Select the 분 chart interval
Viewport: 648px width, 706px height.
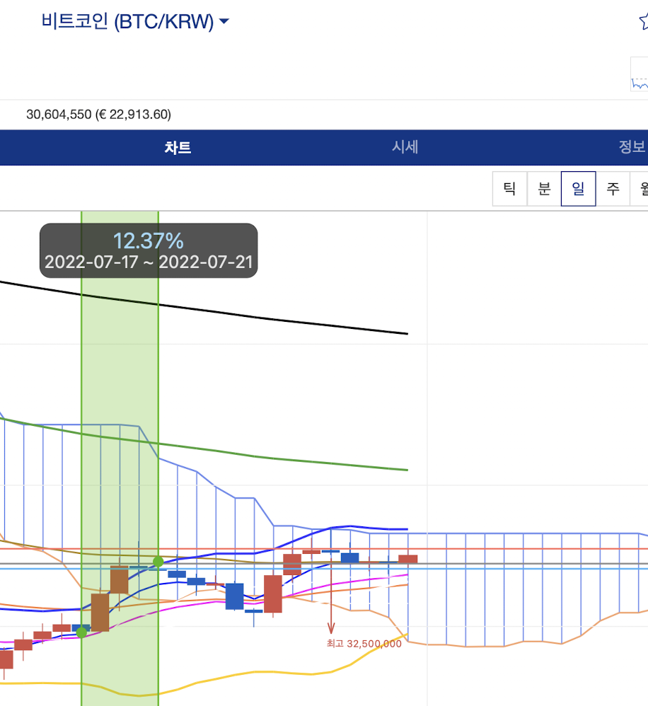pos(544,189)
